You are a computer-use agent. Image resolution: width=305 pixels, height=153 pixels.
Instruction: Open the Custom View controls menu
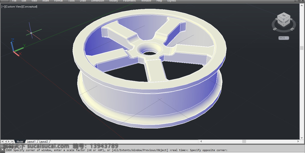click(x=14, y=7)
